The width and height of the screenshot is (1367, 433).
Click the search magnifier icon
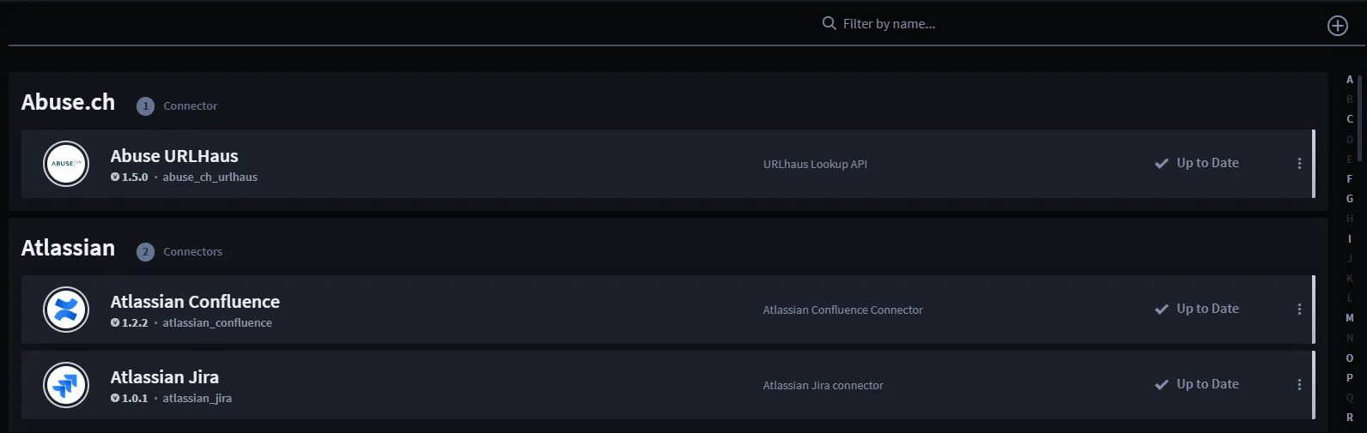pyautogui.click(x=829, y=23)
